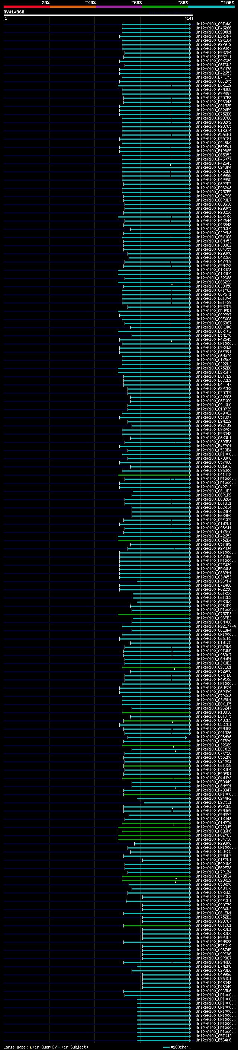
Task: Click the UniRef100_Q1HPT4 entry
Action: coord(213,823)
